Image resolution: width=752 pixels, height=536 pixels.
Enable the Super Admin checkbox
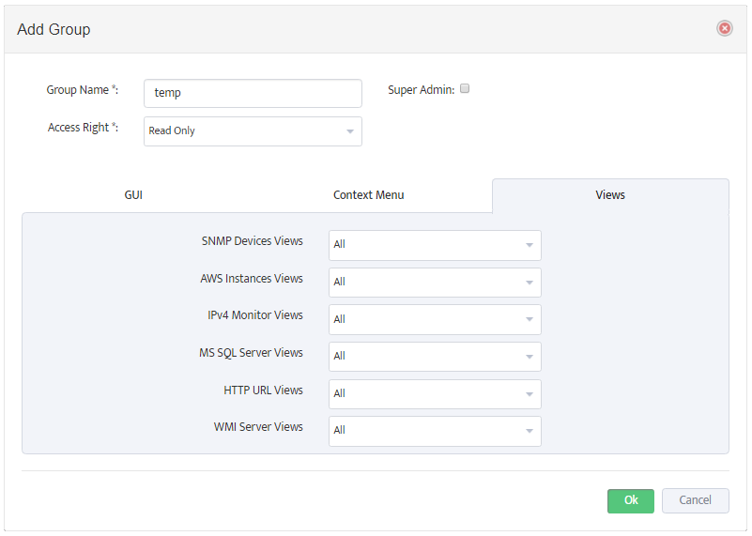point(464,88)
